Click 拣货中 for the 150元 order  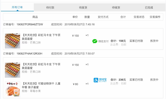click(154, 41)
